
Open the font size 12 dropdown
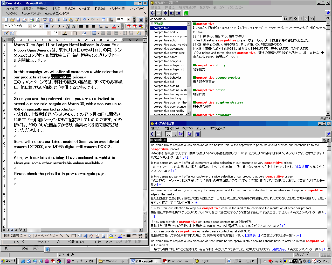click(40, 26)
